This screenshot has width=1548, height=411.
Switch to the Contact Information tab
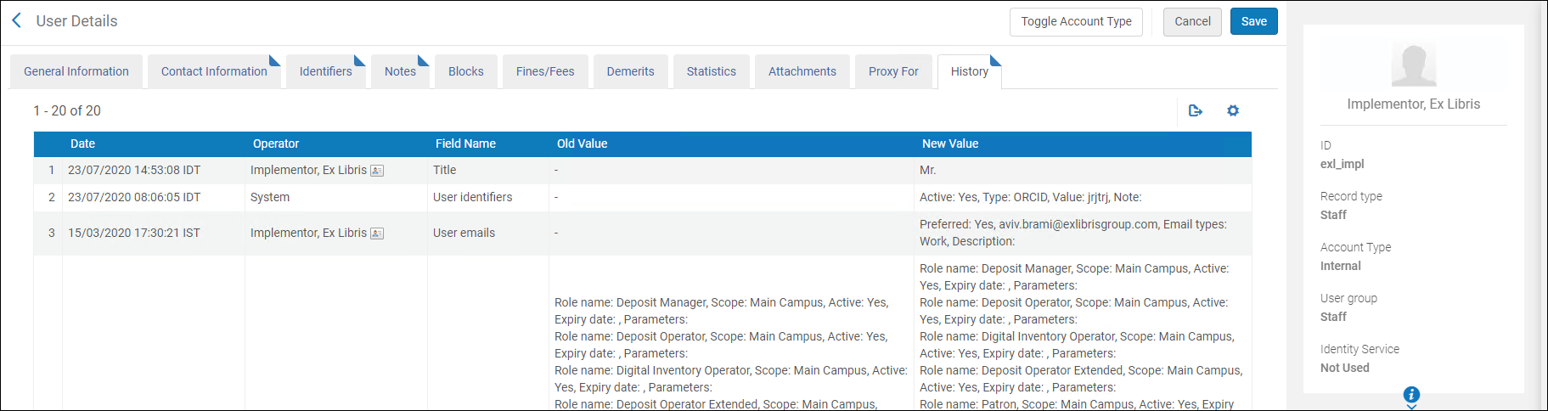coord(214,71)
